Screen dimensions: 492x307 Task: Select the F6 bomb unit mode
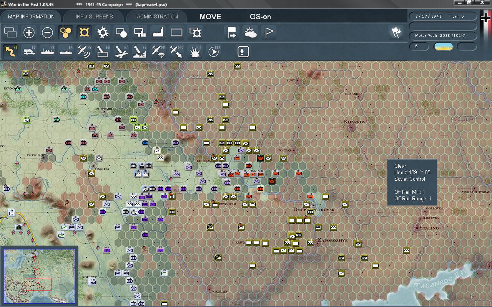pos(103,51)
